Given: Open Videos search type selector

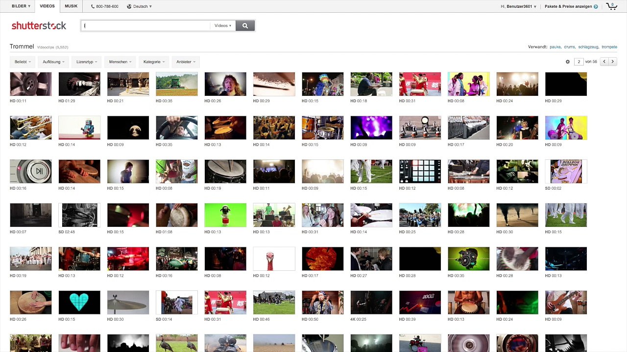Looking at the screenshot, I should coord(223,25).
